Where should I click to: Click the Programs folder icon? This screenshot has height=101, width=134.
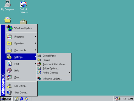9,37
